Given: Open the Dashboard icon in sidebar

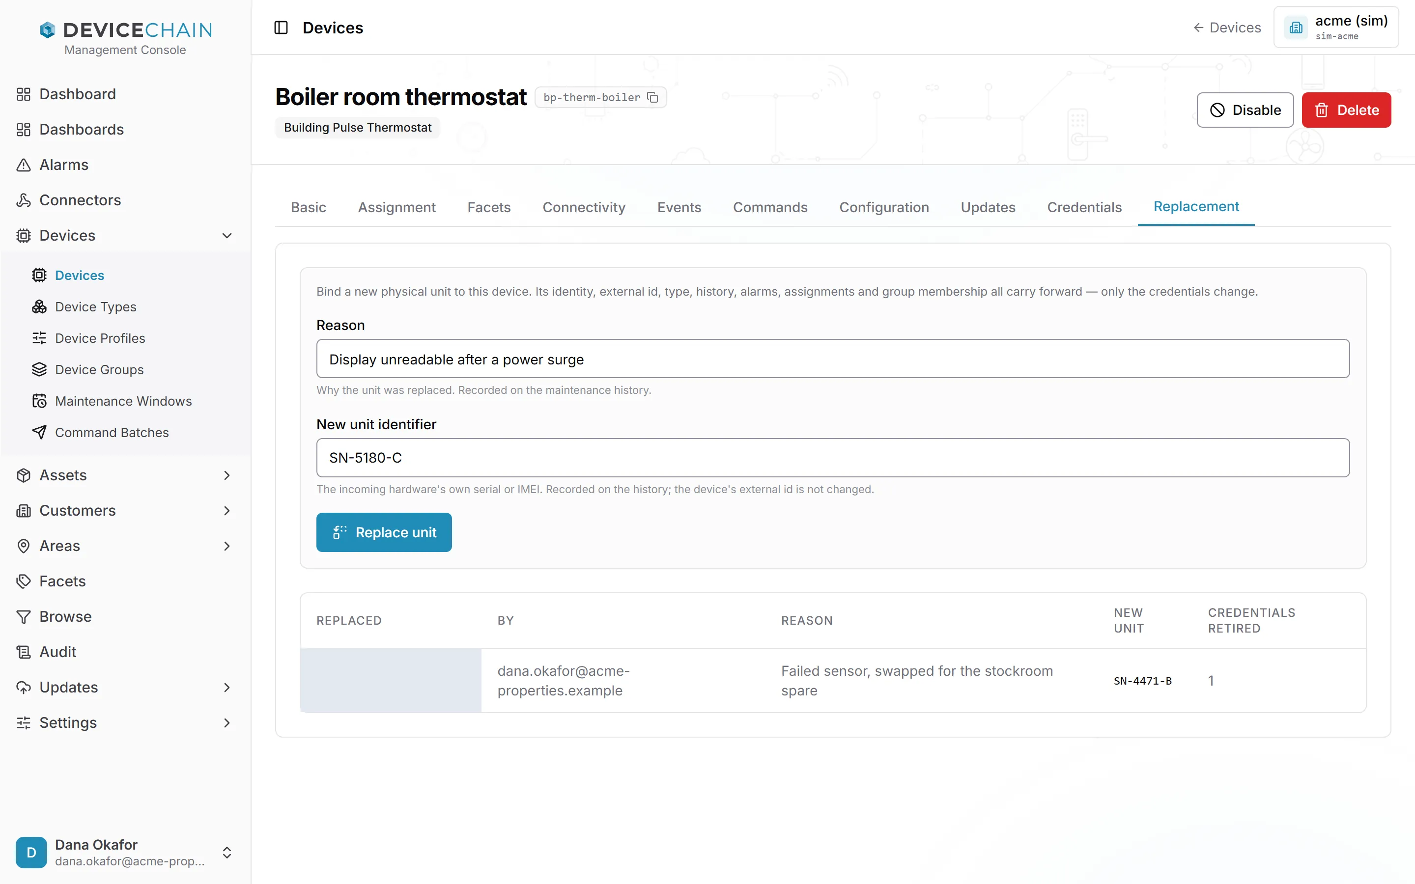Looking at the screenshot, I should pyautogui.click(x=24, y=94).
